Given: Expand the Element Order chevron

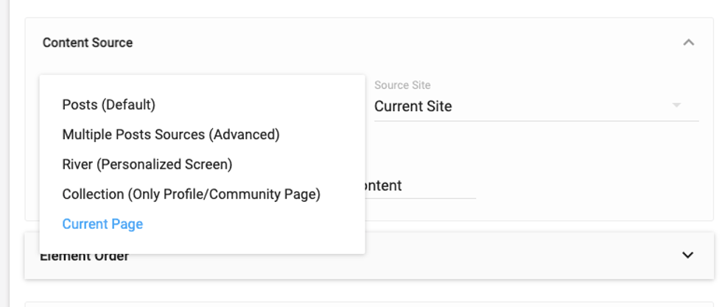Looking at the screenshot, I should tap(688, 255).
